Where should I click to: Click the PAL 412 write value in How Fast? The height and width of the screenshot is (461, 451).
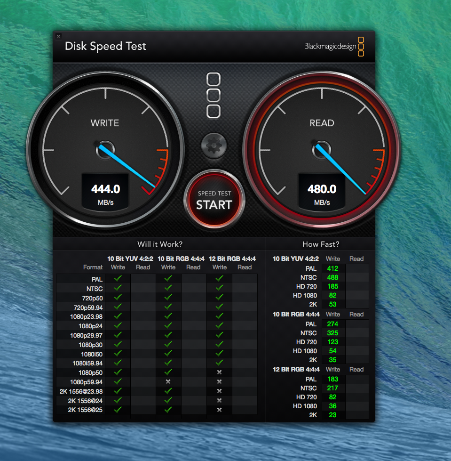pyautogui.click(x=333, y=268)
